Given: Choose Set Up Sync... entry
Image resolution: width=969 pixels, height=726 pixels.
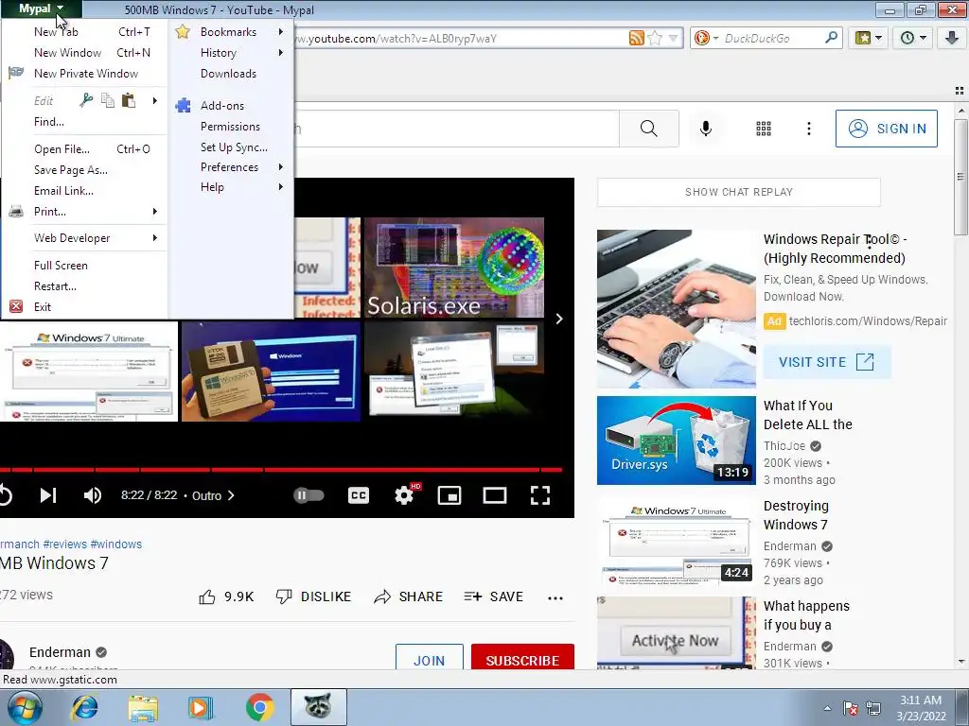Looking at the screenshot, I should tap(231, 147).
